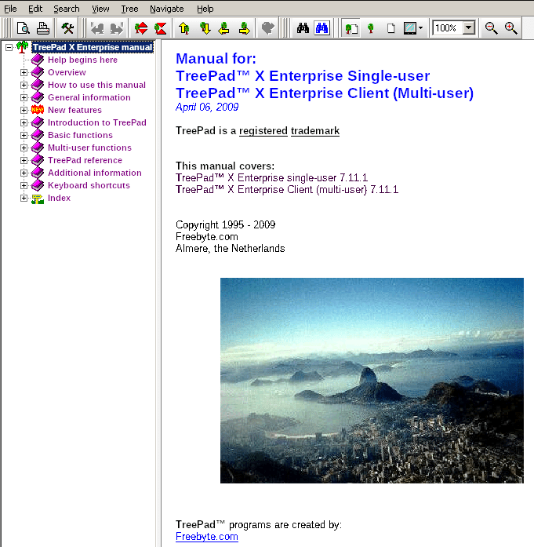Toggle the tree-and-article view button
This screenshot has width=534, height=547.
[351, 28]
